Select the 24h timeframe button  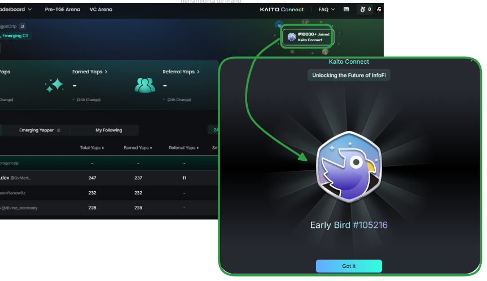(x=214, y=130)
